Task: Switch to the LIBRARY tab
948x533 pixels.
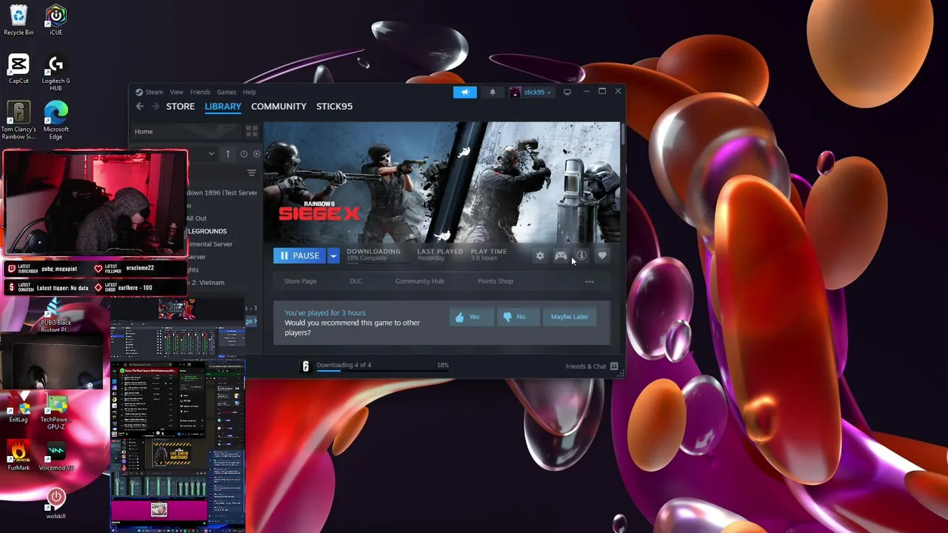Action: pyautogui.click(x=223, y=107)
